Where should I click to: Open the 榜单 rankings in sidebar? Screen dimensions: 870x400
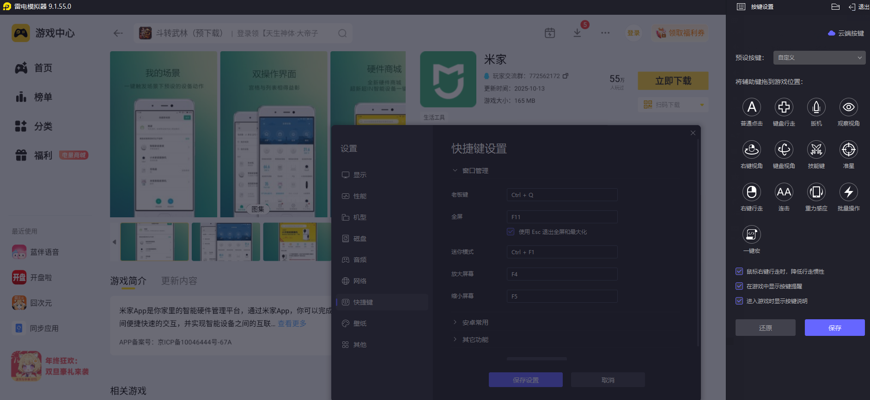coord(34,97)
